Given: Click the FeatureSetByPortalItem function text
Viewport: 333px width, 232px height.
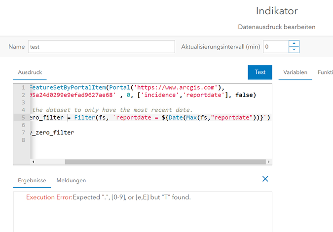Looking at the screenshot, I should pos(68,87).
